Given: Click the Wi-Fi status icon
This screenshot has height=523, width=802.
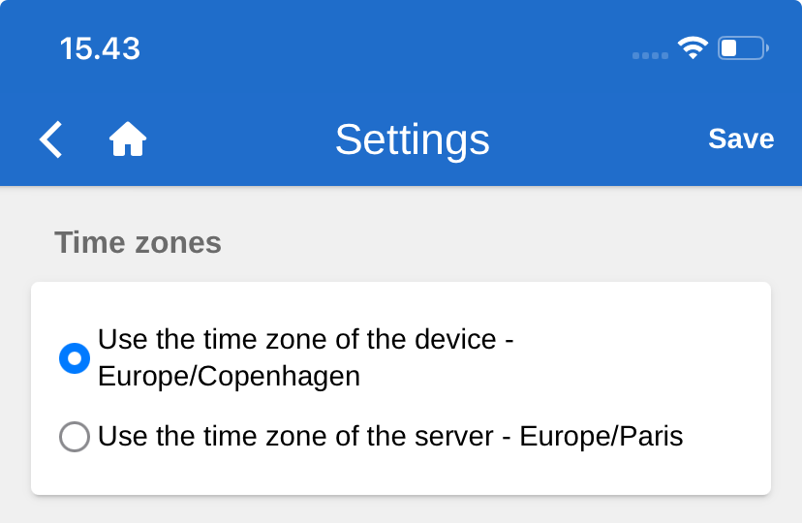Looking at the screenshot, I should click(693, 47).
